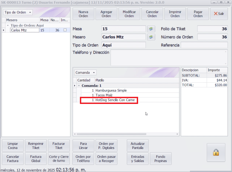Click the Fondo Propinas button

pyautogui.click(x=161, y=159)
